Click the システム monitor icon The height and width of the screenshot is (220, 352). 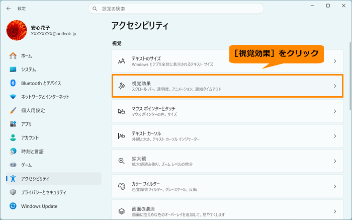[x=13, y=69]
